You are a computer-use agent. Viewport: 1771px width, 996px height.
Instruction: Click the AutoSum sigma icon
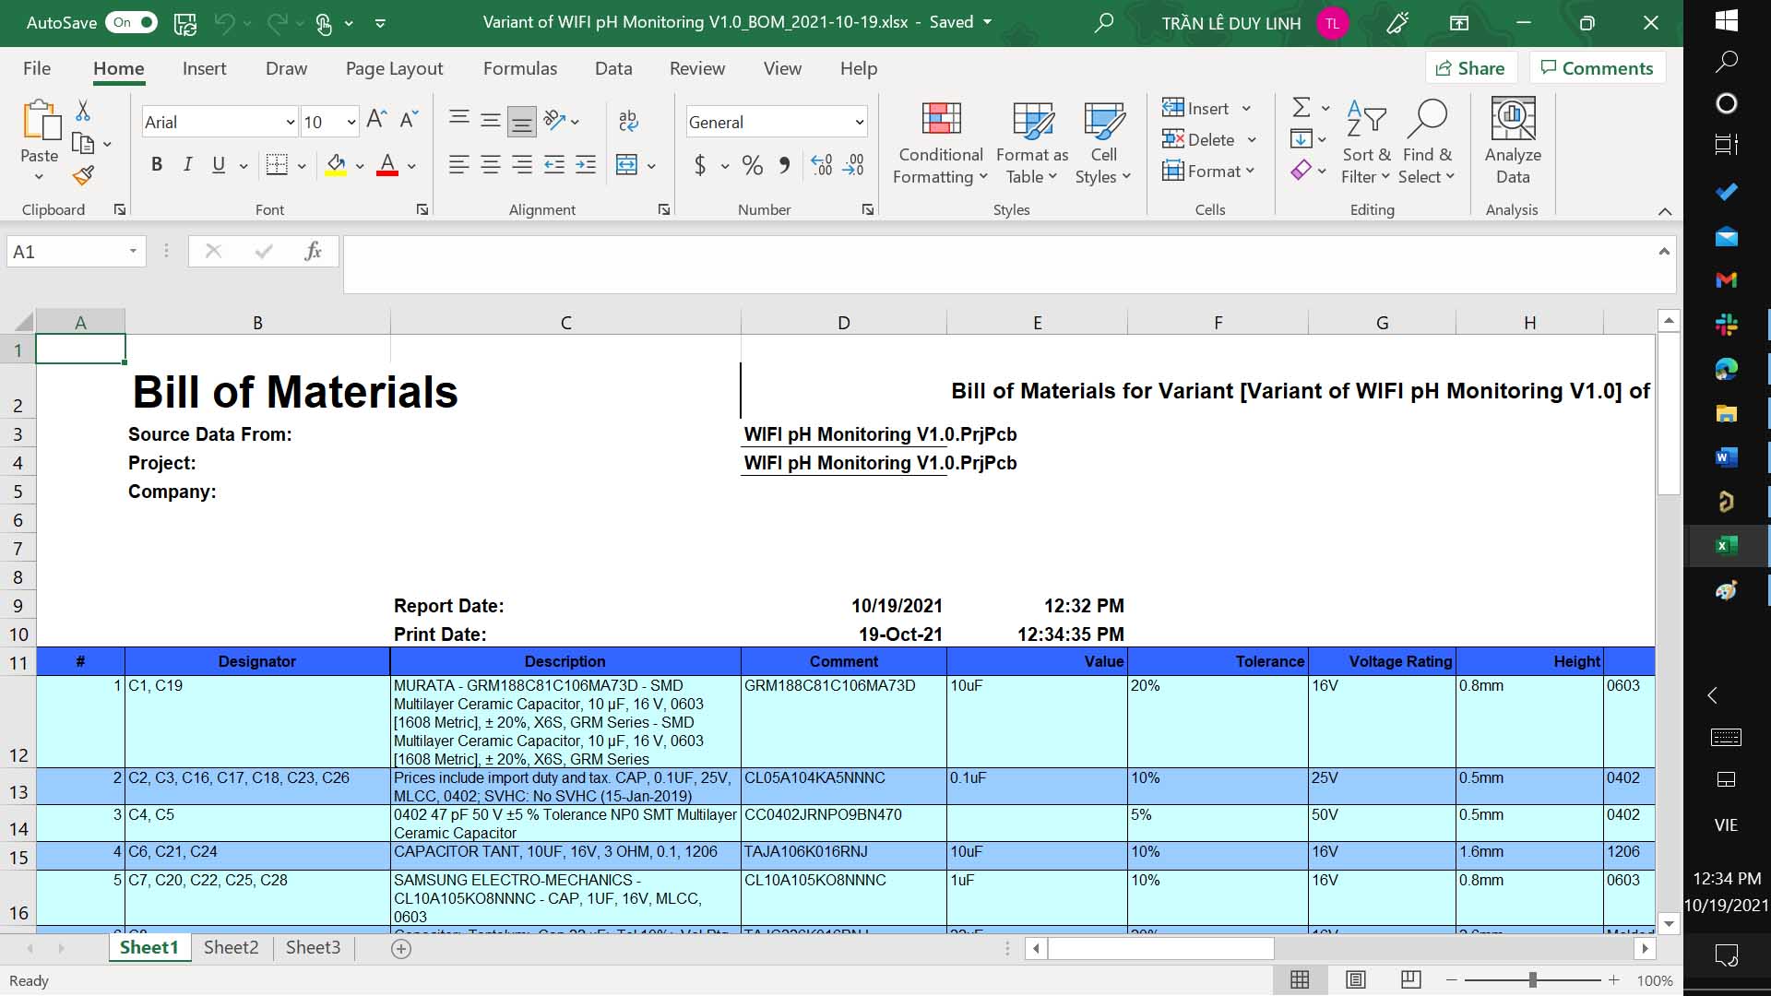pyautogui.click(x=1301, y=108)
